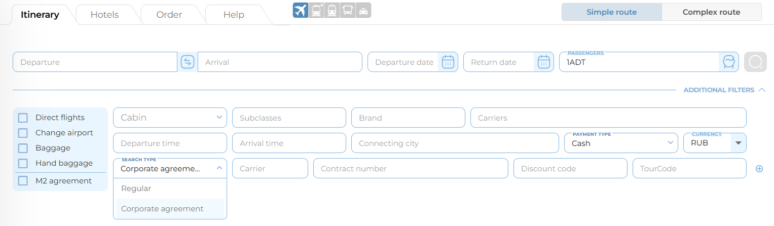This screenshot has height=226, width=774.
Task: Swap departure and arrival cities
Action: pyautogui.click(x=188, y=62)
